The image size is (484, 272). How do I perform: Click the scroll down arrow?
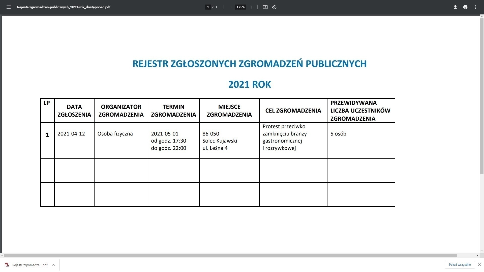point(482,251)
